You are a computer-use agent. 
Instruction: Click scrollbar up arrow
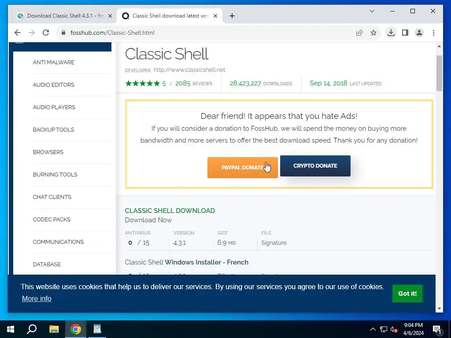(439, 46)
